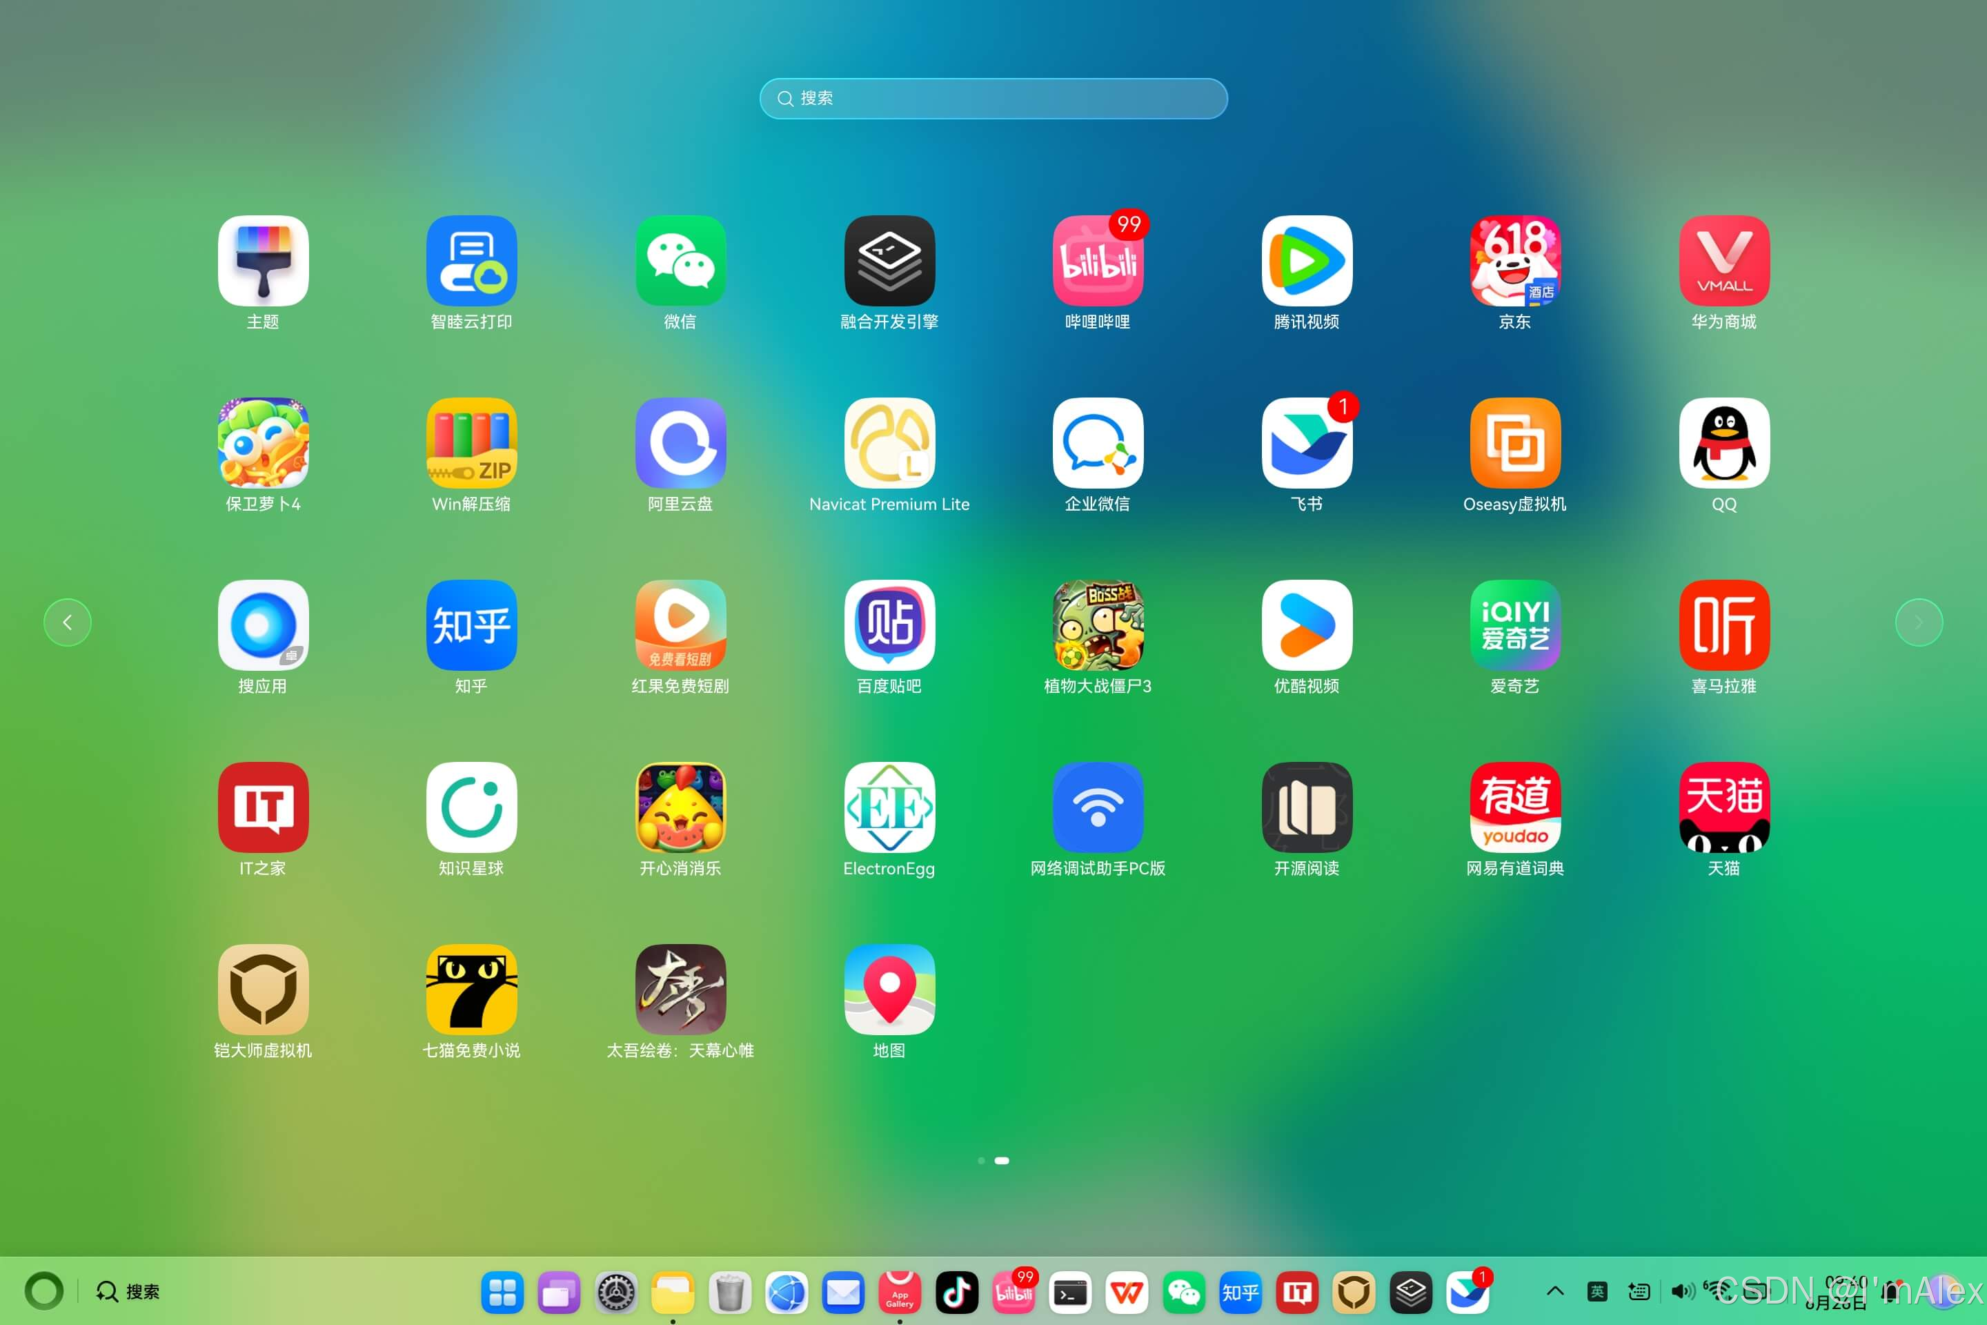
Task: Launch Oseasy虚拟机 app
Action: coord(1515,443)
